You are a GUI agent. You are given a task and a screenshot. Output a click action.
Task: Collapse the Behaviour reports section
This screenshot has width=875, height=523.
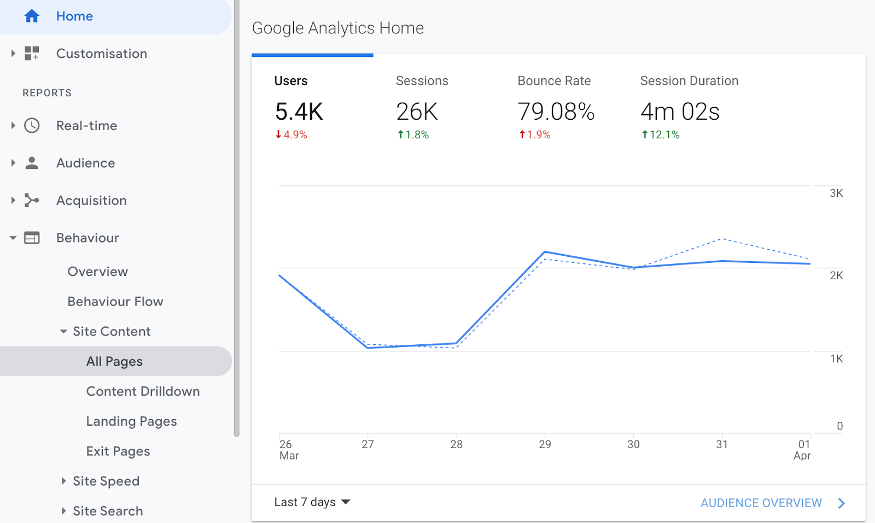(x=13, y=238)
